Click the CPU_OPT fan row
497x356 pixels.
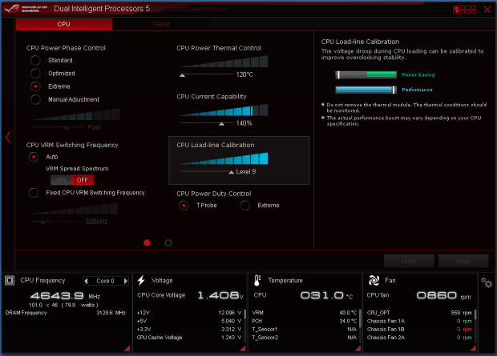click(x=419, y=313)
